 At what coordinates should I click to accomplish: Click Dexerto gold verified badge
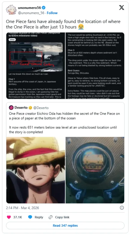(30, 108)
